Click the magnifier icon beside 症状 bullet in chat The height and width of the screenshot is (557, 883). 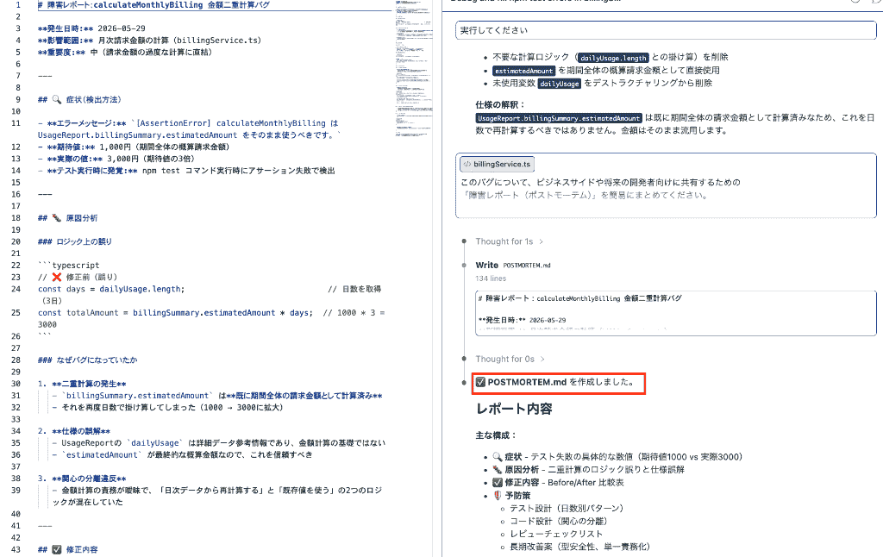[x=498, y=457]
